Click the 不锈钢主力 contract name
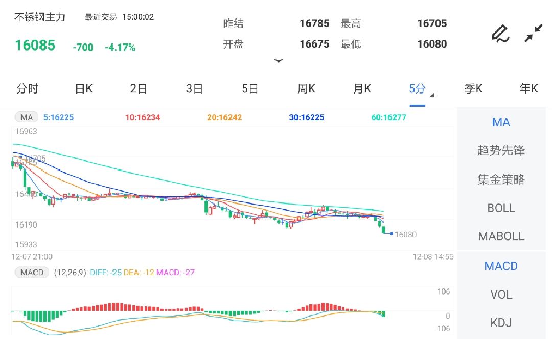The height and width of the screenshot is (339, 552). (40, 17)
